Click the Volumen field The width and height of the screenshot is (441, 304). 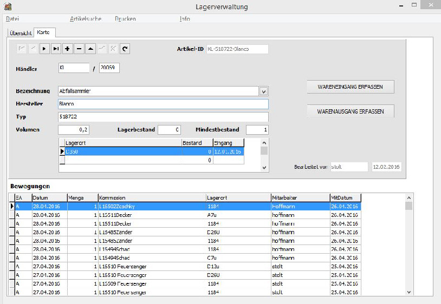(x=74, y=130)
